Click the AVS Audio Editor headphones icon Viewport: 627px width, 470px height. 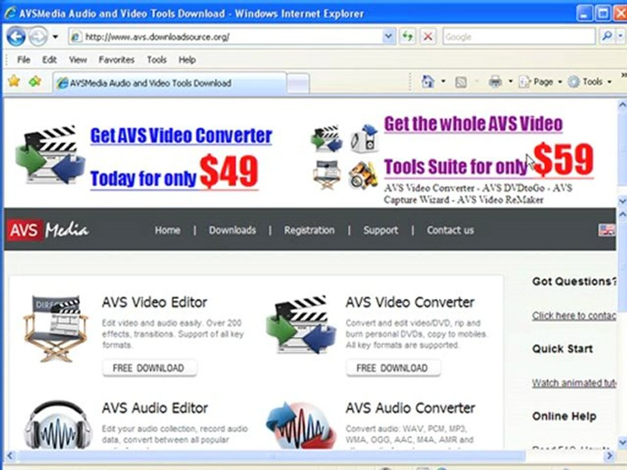click(58, 425)
